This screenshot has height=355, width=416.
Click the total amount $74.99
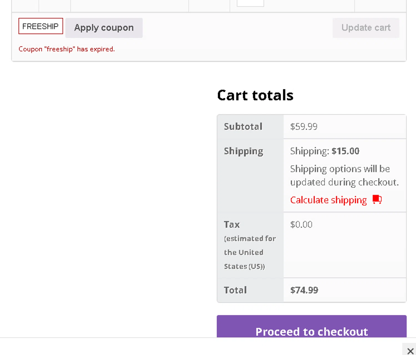pos(304,290)
